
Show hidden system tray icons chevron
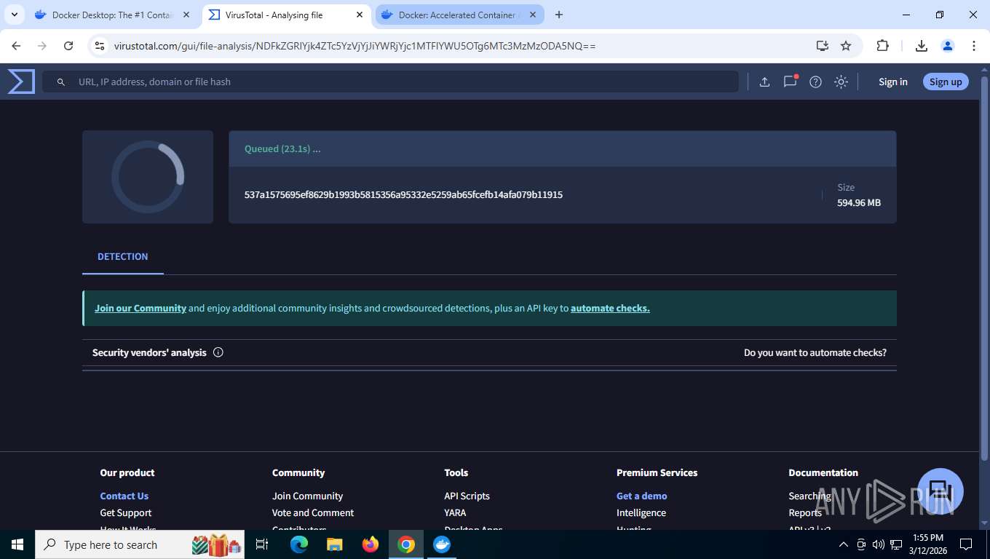click(x=844, y=544)
